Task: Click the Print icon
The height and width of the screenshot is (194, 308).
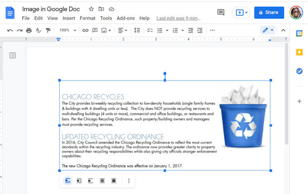Action: [x=29, y=30]
